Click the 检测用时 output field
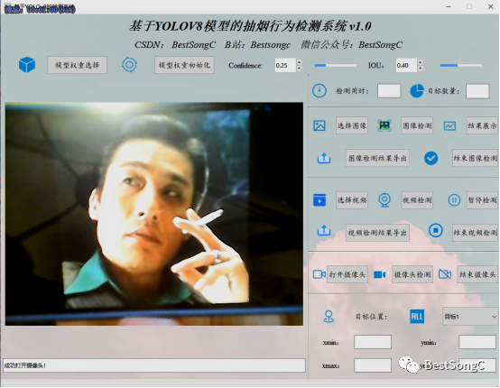The image size is (500, 388). click(x=389, y=91)
